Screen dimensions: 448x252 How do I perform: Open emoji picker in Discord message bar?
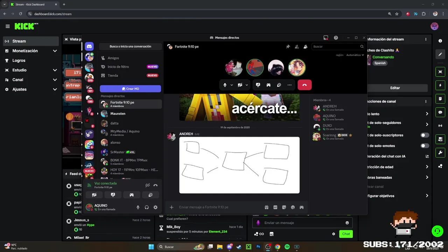pyautogui.click(x=293, y=207)
